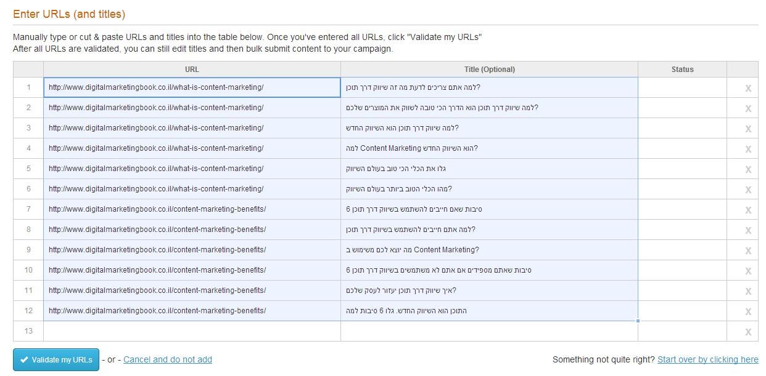The image size is (766, 376).
Task: Click the title cell in row 7
Action: coord(490,209)
